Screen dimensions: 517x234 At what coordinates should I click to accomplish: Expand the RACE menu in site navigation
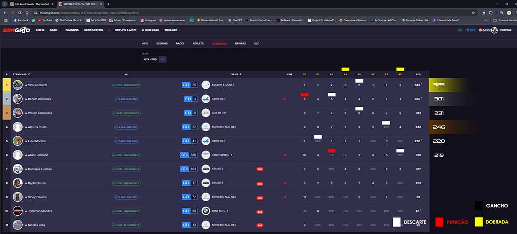[54, 30]
